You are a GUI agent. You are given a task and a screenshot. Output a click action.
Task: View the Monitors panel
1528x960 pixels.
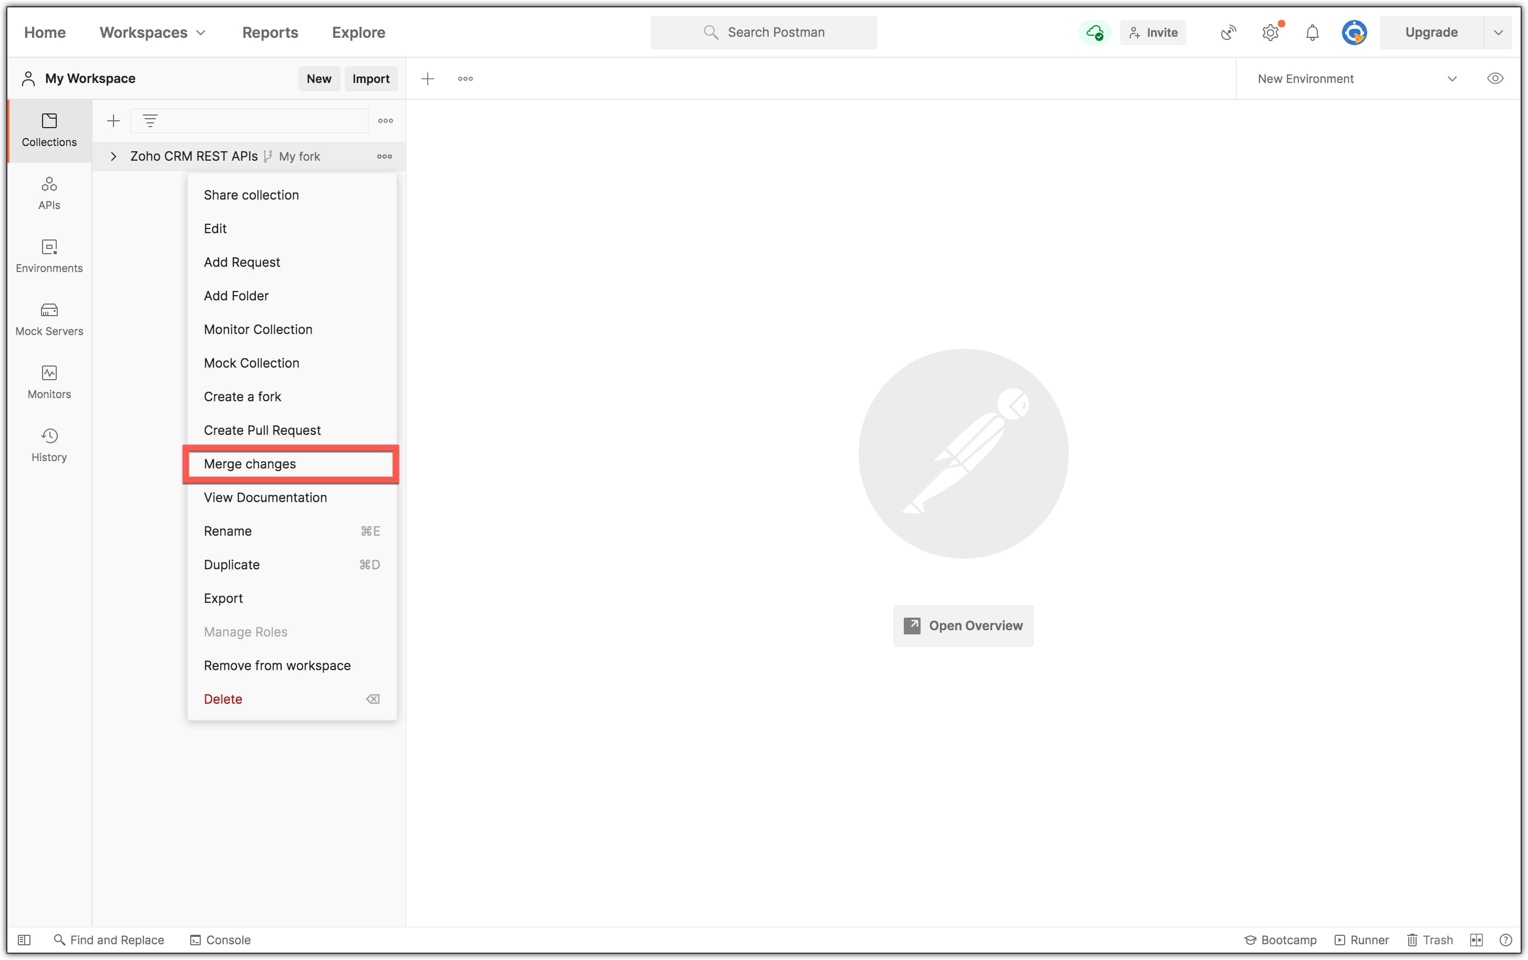point(49,382)
